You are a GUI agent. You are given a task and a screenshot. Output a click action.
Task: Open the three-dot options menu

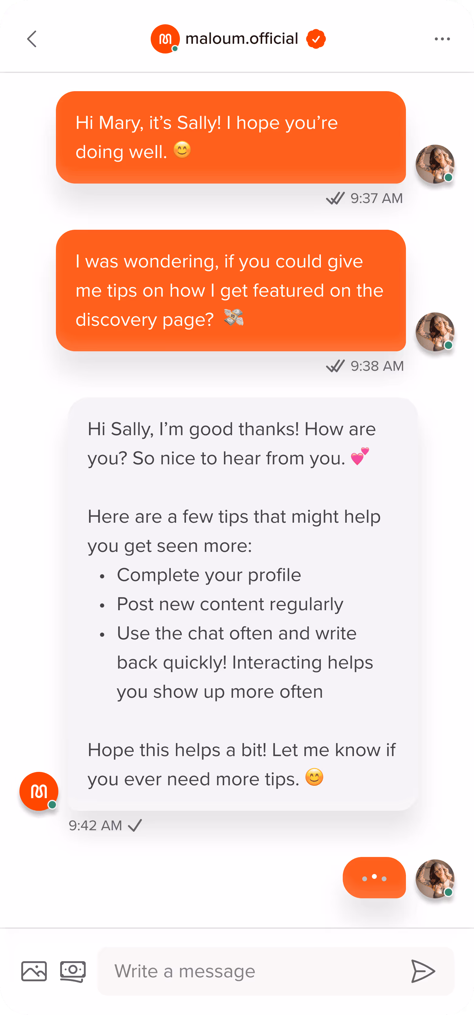[x=442, y=39]
